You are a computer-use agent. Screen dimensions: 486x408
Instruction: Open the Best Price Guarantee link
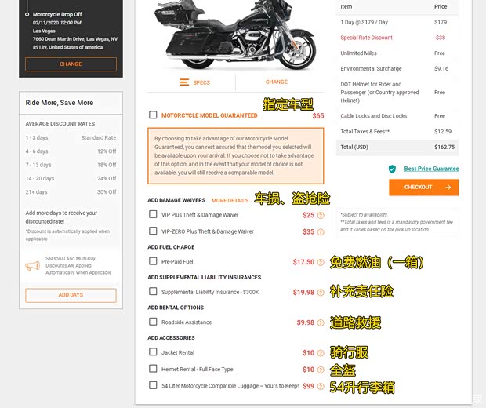[x=431, y=169]
